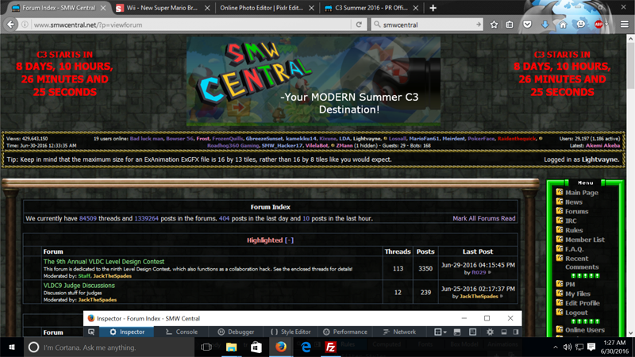This screenshot has width=635, height=357.
Task: Click the 84509 threads count link
Action: 88,218
